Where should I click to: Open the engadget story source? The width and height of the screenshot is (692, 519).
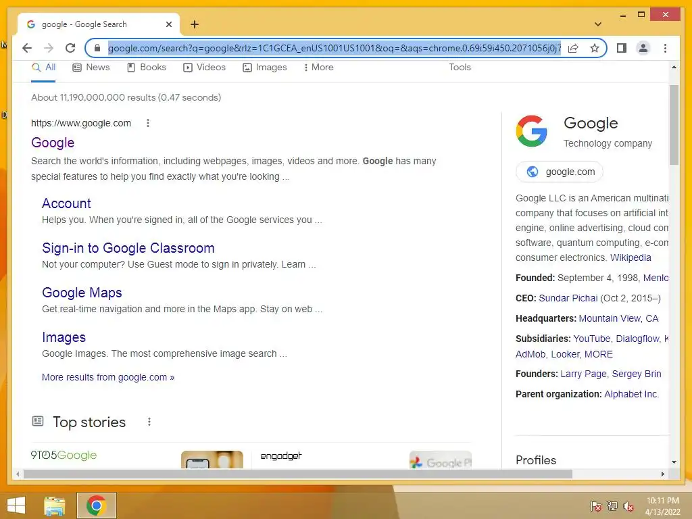tap(280, 456)
